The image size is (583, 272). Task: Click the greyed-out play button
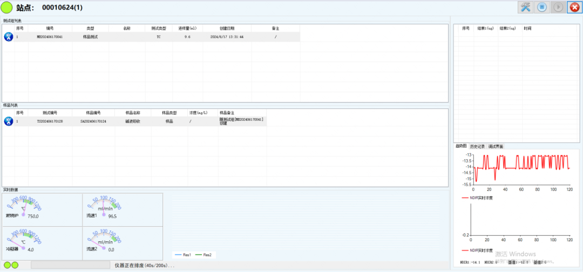pyautogui.click(x=559, y=8)
